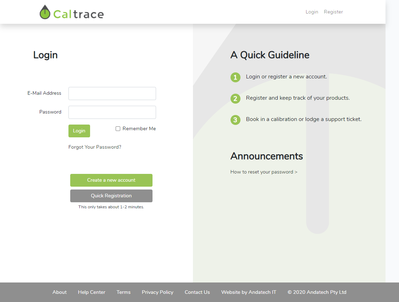Screen dimensions: 399x302
Task: Click the Announcements heading
Action: [x=266, y=156]
